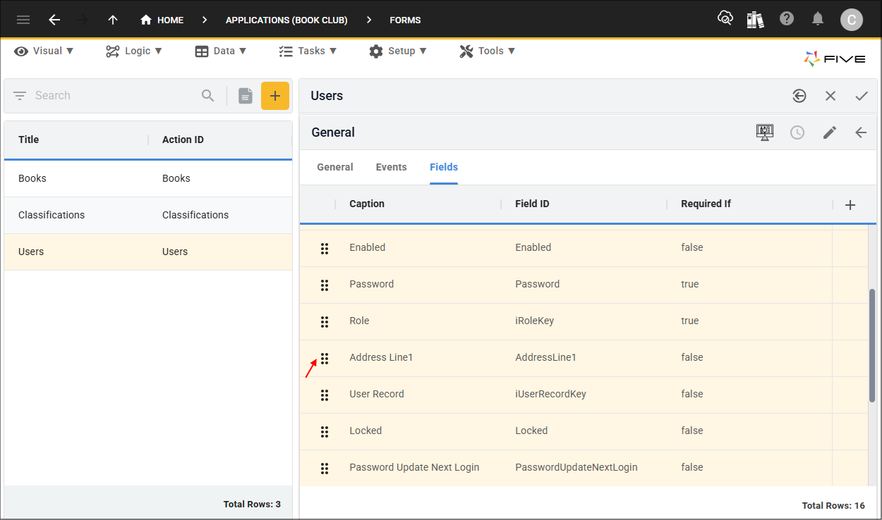Open APPLICATIONS (BOOK CLUB) breadcrumb
The width and height of the screenshot is (882, 520).
(286, 20)
